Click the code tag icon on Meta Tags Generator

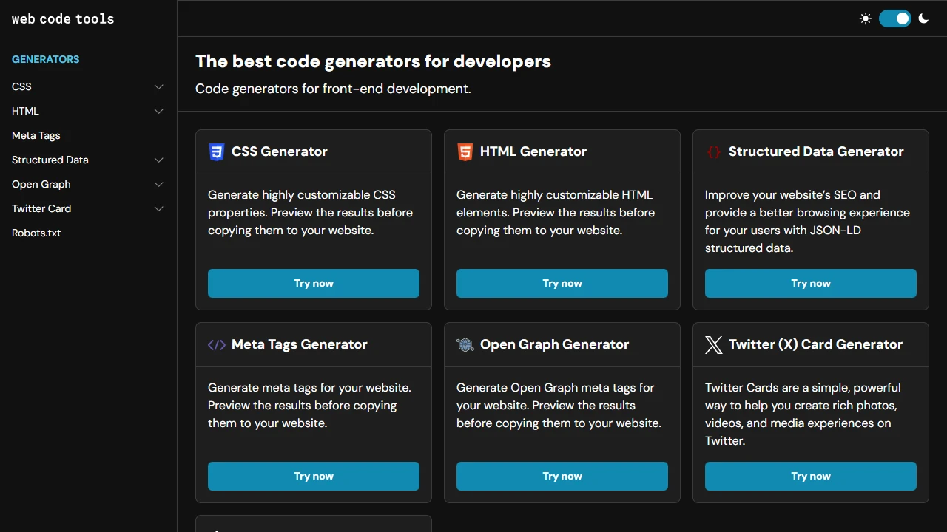[x=216, y=344]
